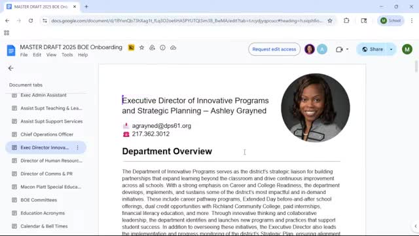This screenshot has height=236, width=419.
Task: Go back in the browser
Action: coord(7,20)
